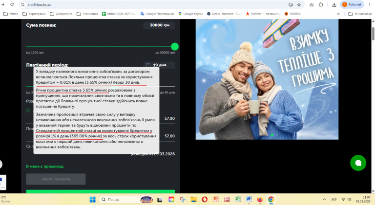
Task: Click the winter promo banner image
Action: coord(267,79)
